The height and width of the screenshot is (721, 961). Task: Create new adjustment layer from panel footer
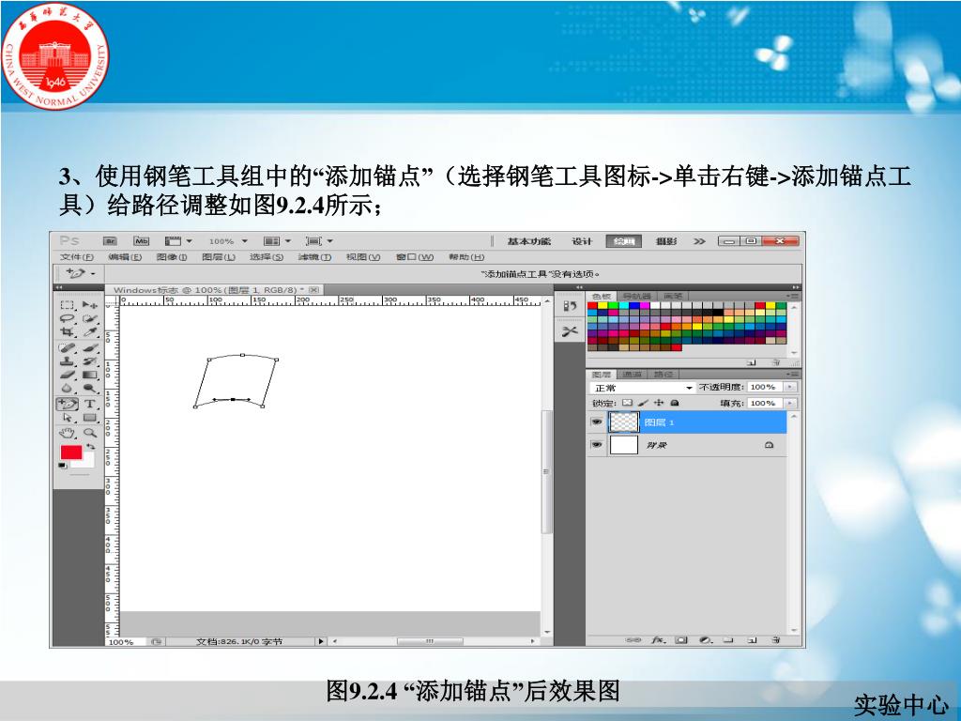point(706,639)
